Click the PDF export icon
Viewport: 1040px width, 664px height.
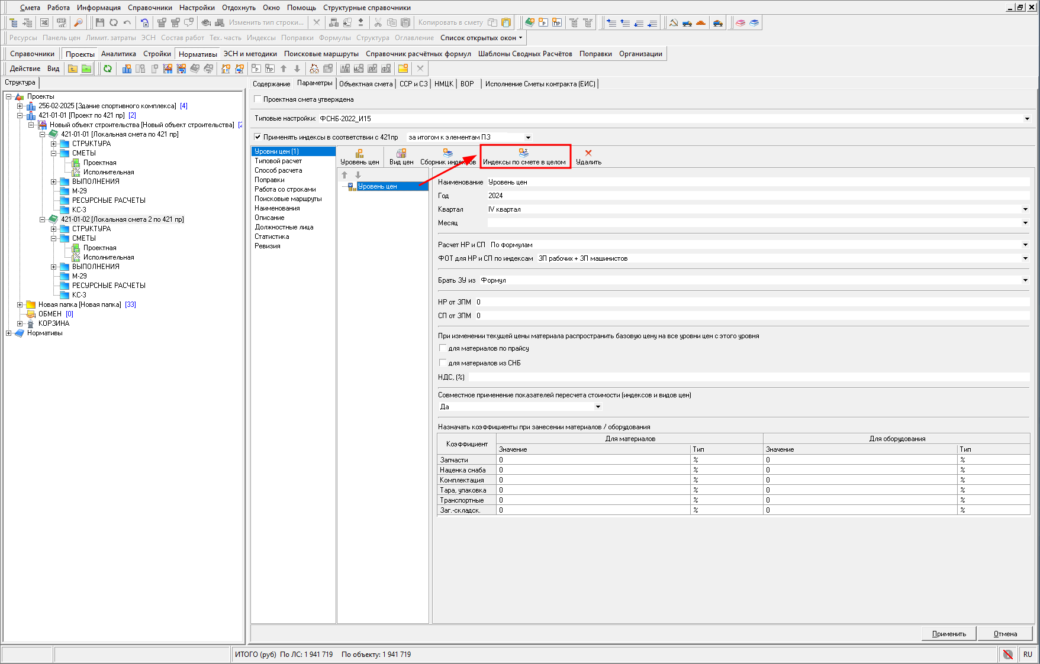click(x=62, y=22)
